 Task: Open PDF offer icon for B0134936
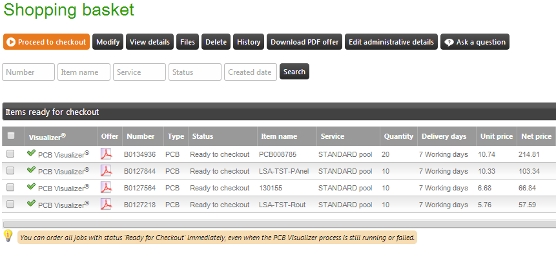tap(106, 154)
